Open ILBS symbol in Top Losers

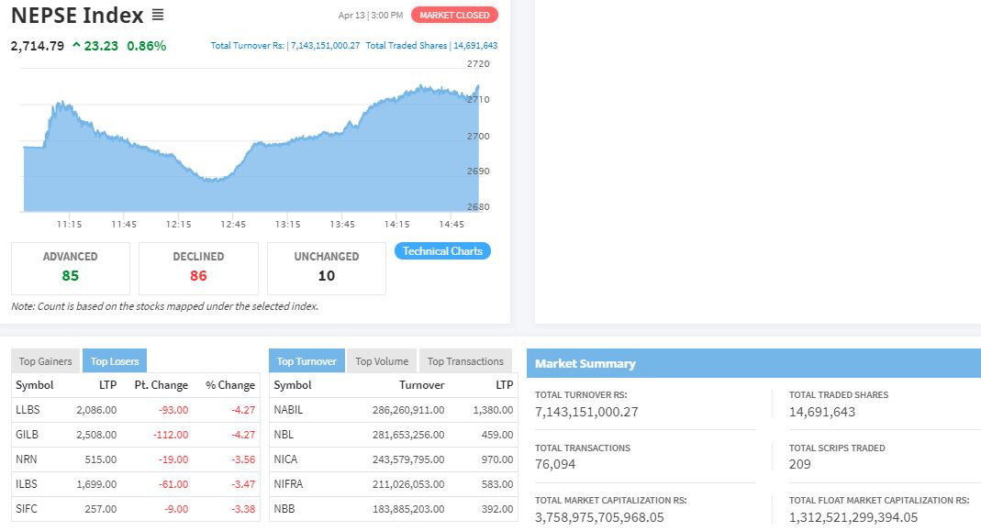(x=27, y=483)
